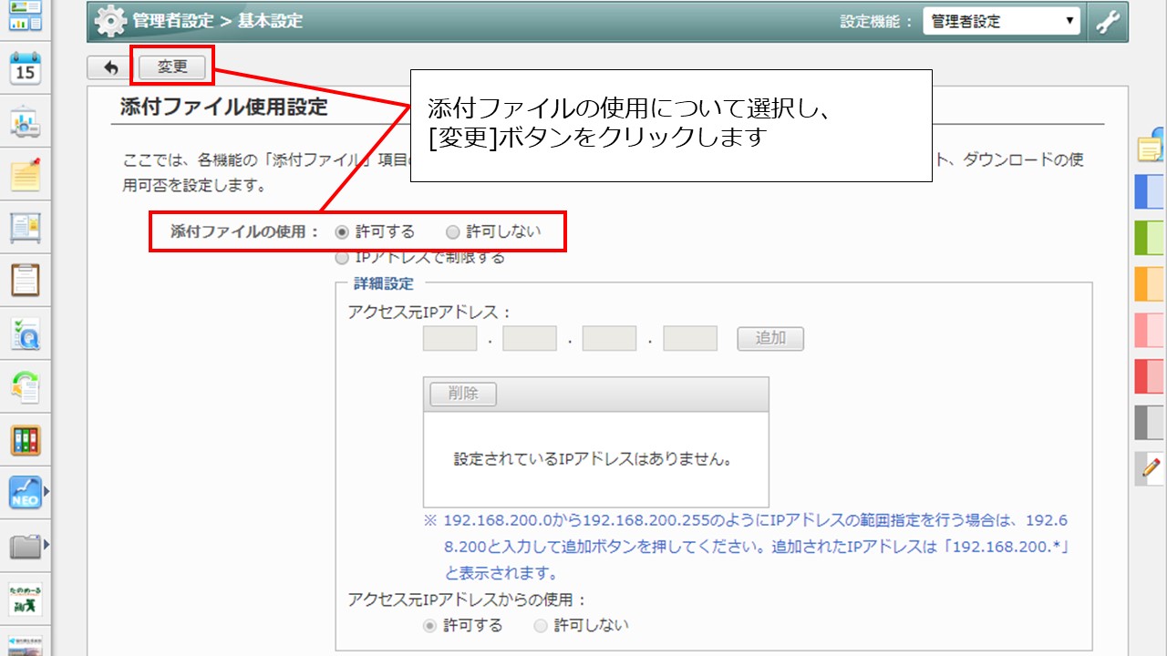1167x656 pixels.
Task: Select 許可しない for 添付ファイルの使用
Action: 453,231
